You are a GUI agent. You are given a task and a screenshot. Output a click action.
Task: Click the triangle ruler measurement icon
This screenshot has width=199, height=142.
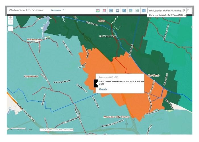click(131, 11)
